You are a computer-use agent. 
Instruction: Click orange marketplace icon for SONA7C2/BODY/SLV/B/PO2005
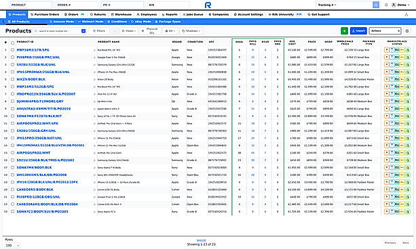tap(386, 211)
